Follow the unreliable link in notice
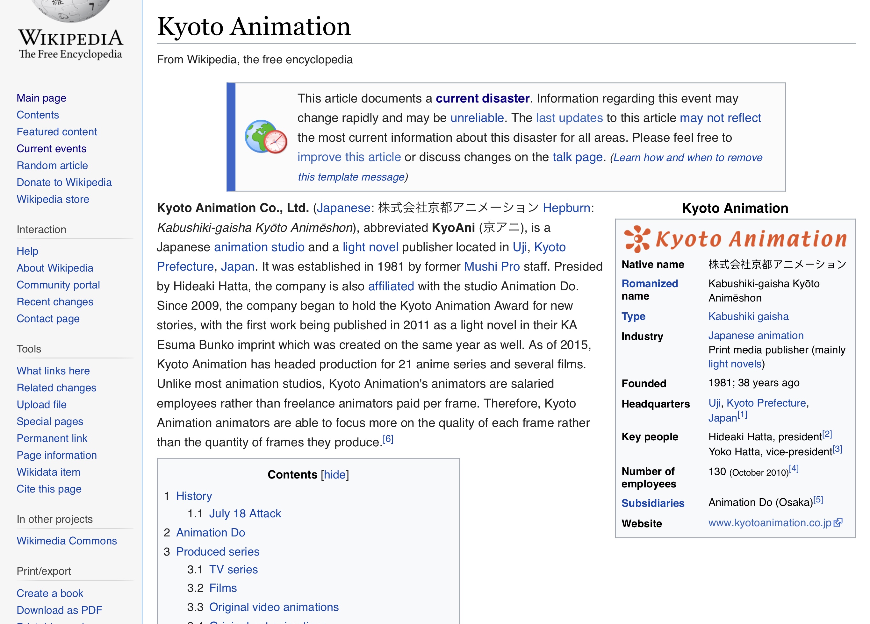 477,118
